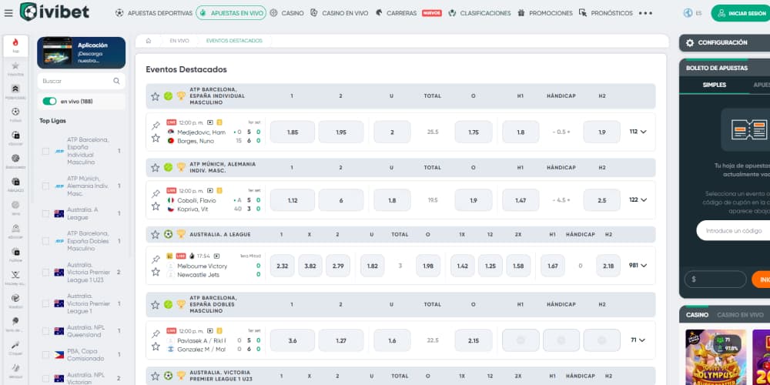Click the Configuración gear icon
Viewport: 770px width, 385px height.
(x=690, y=42)
